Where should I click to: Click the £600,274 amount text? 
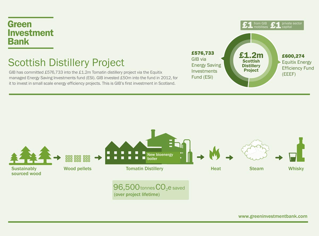pyautogui.click(x=293, y=56)
